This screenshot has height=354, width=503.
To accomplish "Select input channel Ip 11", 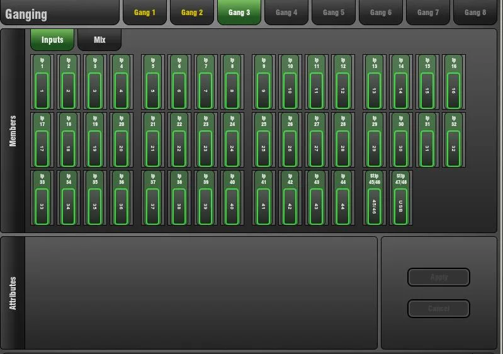I will tap(316, 82).
